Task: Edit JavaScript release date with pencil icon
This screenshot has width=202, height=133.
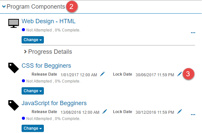Action: (x=105, y=112)
